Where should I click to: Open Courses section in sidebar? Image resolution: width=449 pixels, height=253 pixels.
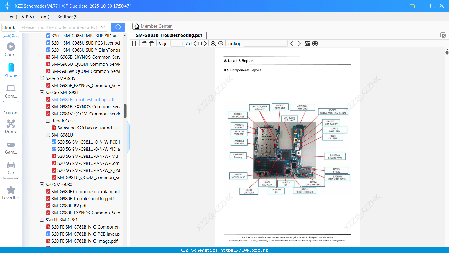click(11, 50)
